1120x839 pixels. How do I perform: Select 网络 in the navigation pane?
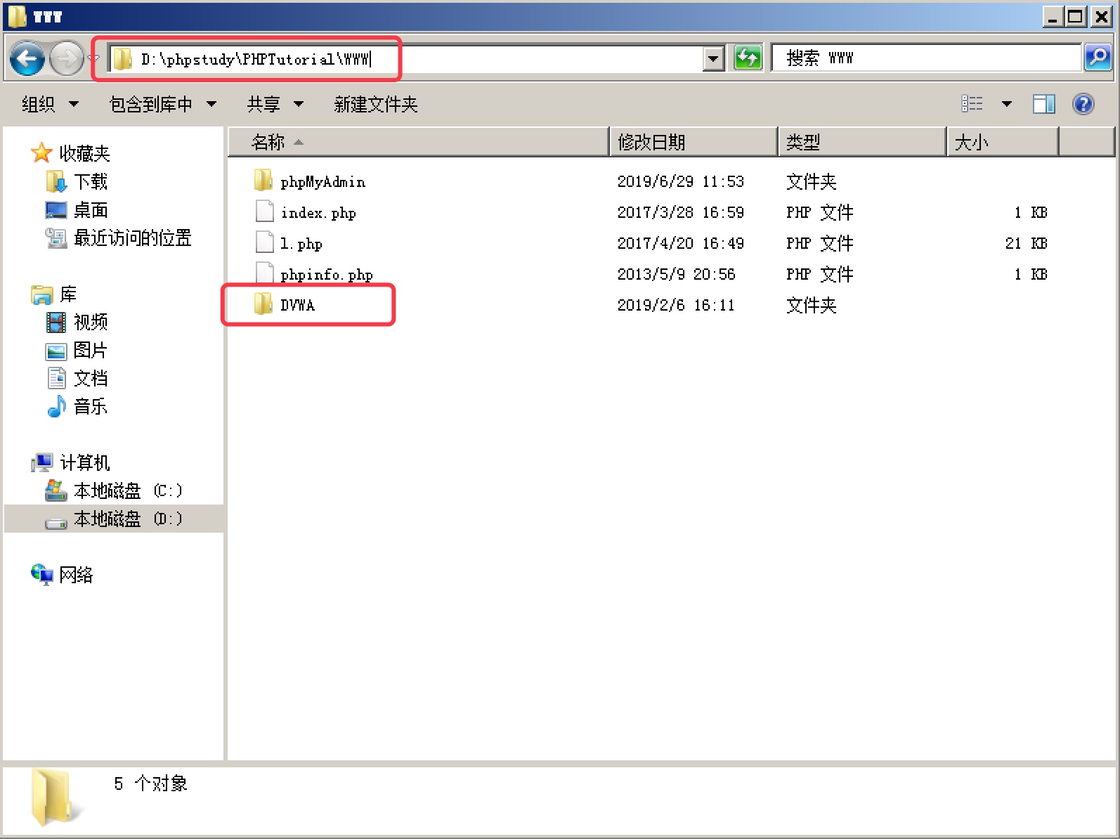pyautogui.click(x=76, y=575)
